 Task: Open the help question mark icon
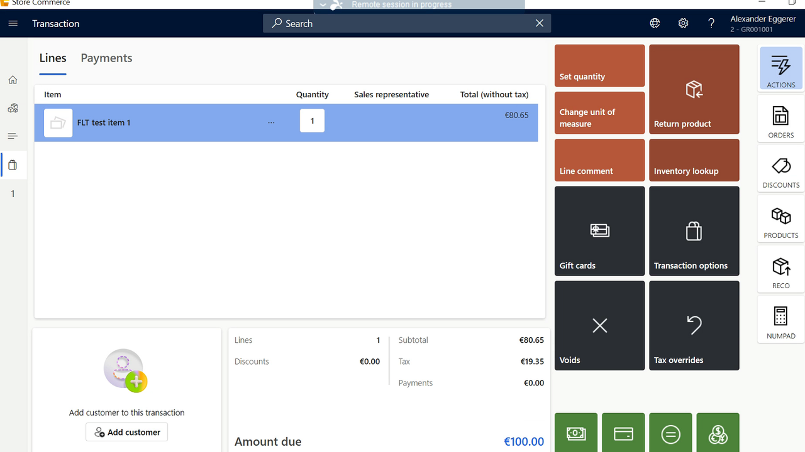click(x=711, y=23)
